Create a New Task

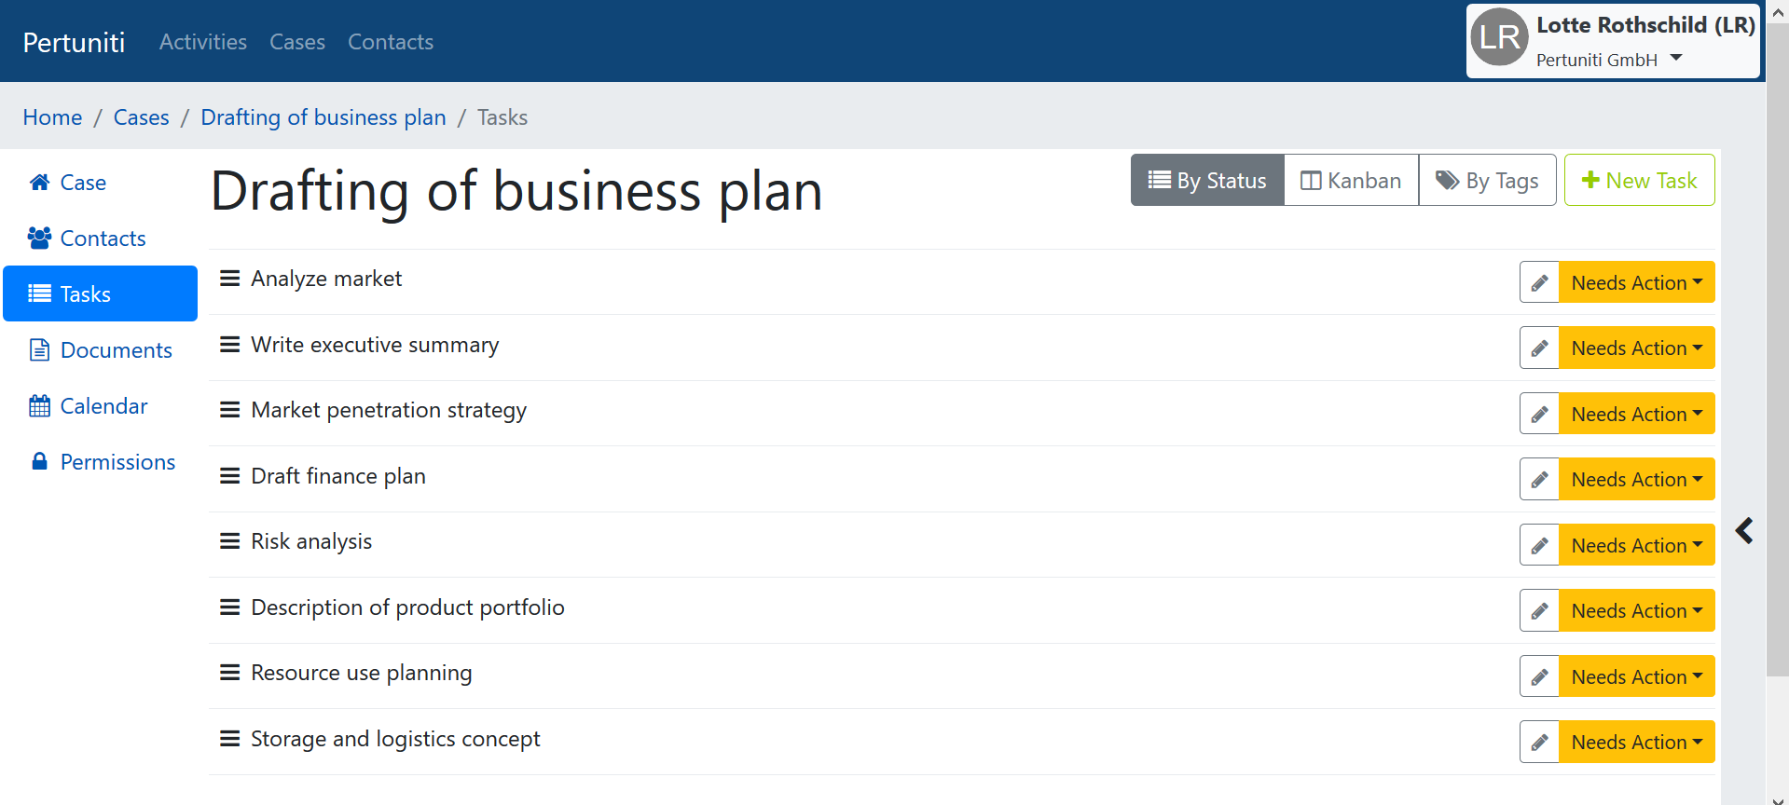pos(1639,180)
